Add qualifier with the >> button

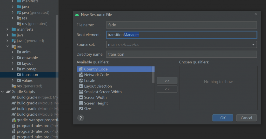click(x=167, y=81)
